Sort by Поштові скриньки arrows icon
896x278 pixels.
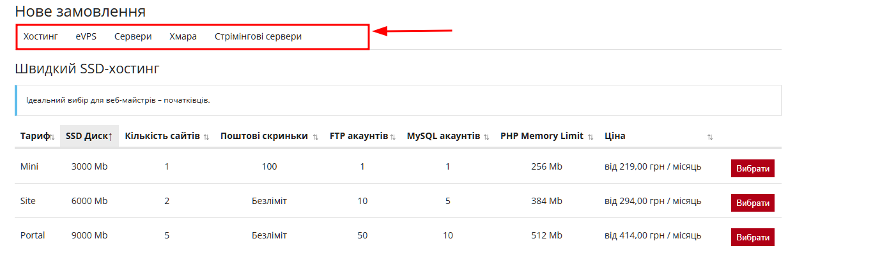tap(315, 137)
